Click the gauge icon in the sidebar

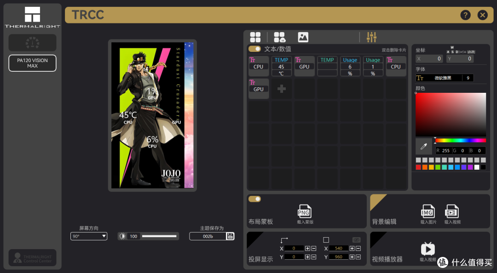coord(32,42)
